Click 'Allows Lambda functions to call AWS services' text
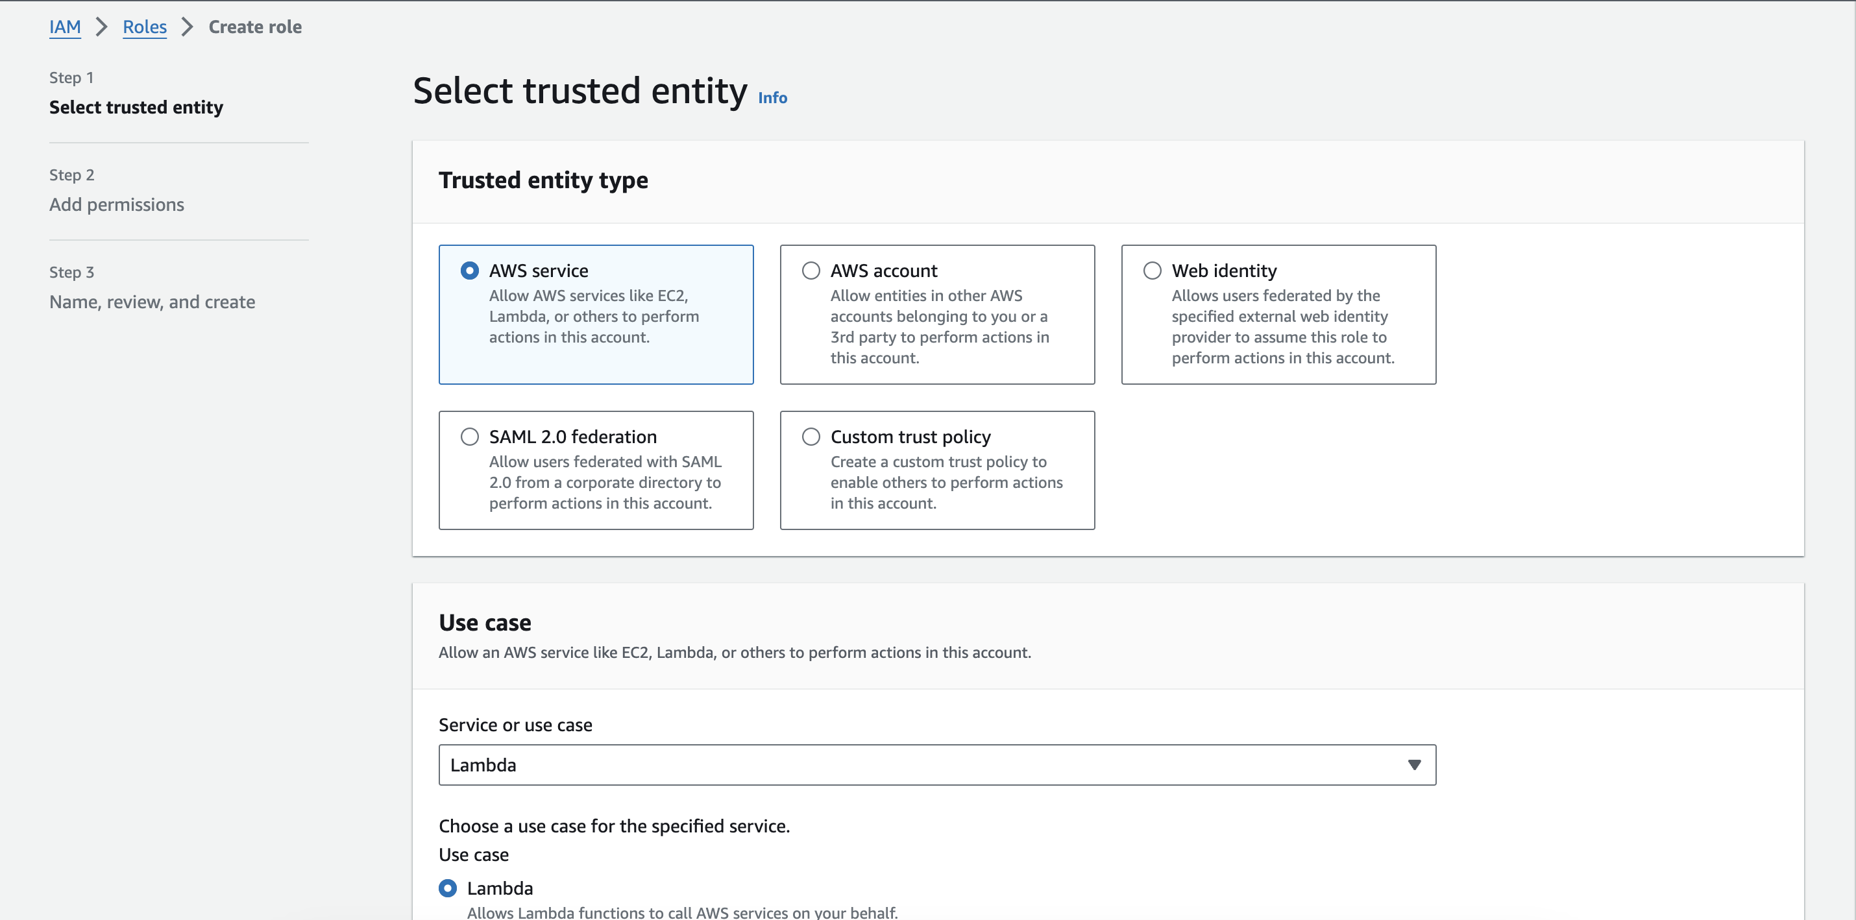1856x920 pixels. click(681, 912)
